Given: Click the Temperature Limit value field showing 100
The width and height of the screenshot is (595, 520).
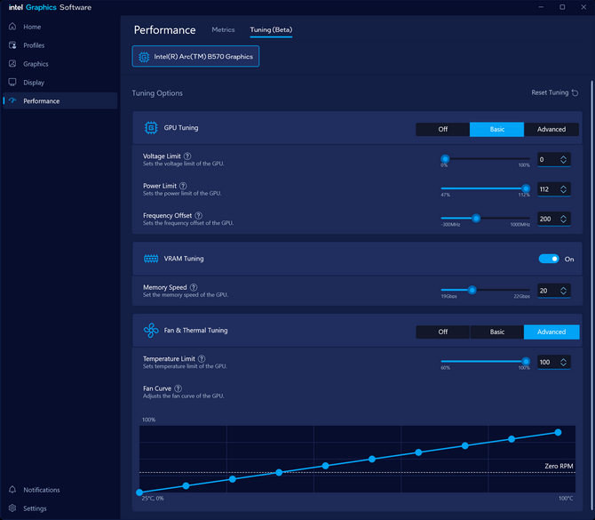Looking at the screenshot, I should 553,362.
